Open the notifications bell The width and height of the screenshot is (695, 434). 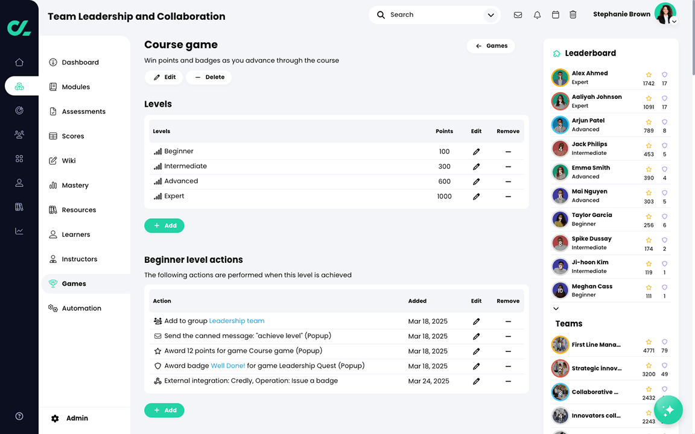click(537, 15)
